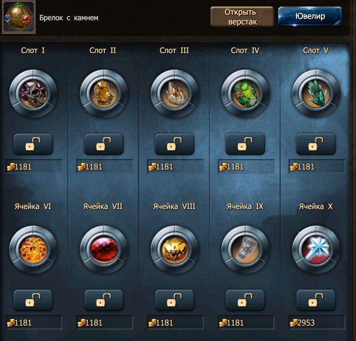Click the Брелок с камнем item icon

coord(19,17)
